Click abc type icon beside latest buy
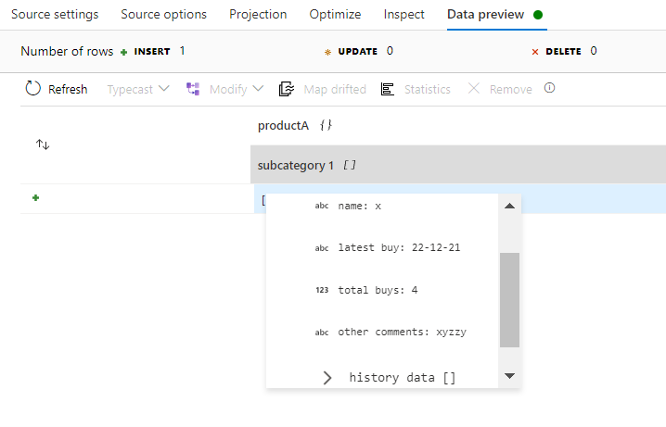Image resolution: width=666 pixels, height=427 pixels. click(x=322, y=248)
